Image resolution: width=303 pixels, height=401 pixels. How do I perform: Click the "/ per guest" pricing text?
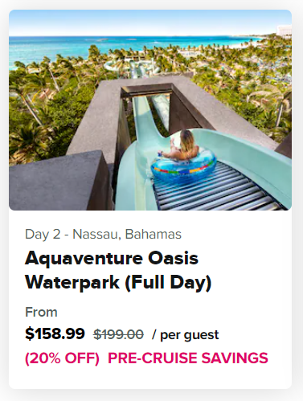(x=185, y=335)
